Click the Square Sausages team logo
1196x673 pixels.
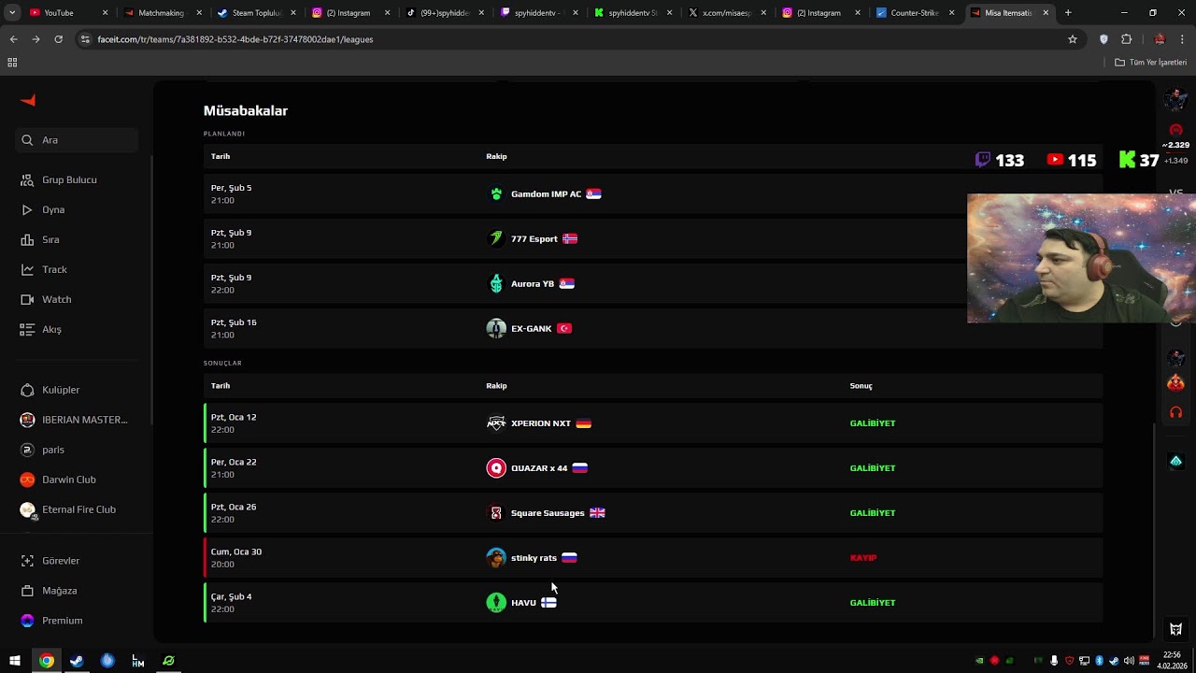[496, 513]
